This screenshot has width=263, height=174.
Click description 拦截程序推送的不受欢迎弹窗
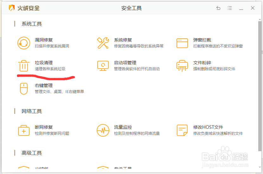pyautogui.click(x=218, y=46)
